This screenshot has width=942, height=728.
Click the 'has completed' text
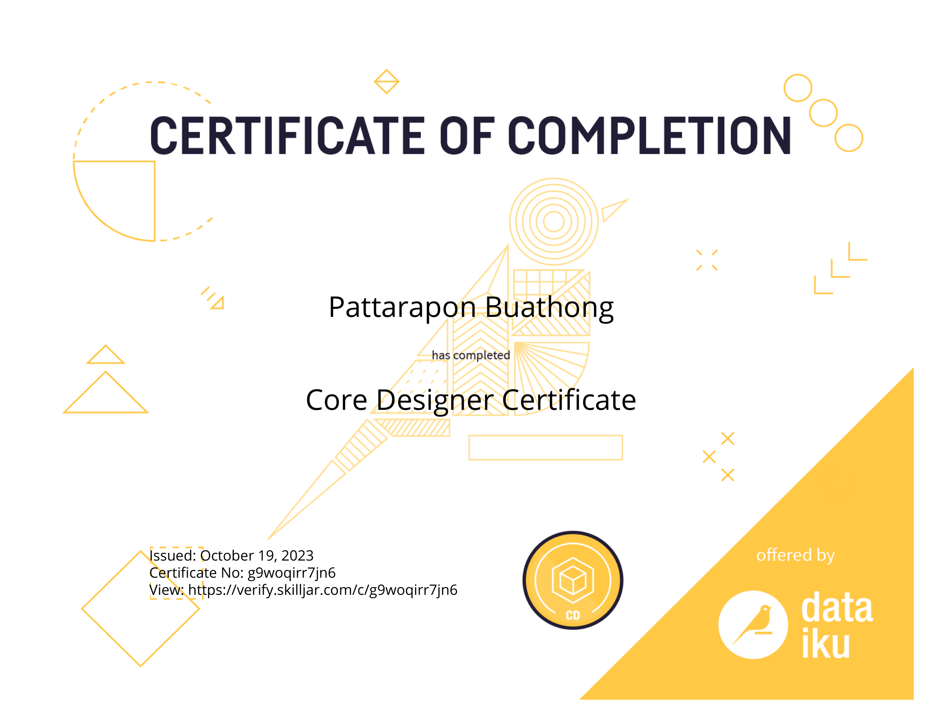471,355
